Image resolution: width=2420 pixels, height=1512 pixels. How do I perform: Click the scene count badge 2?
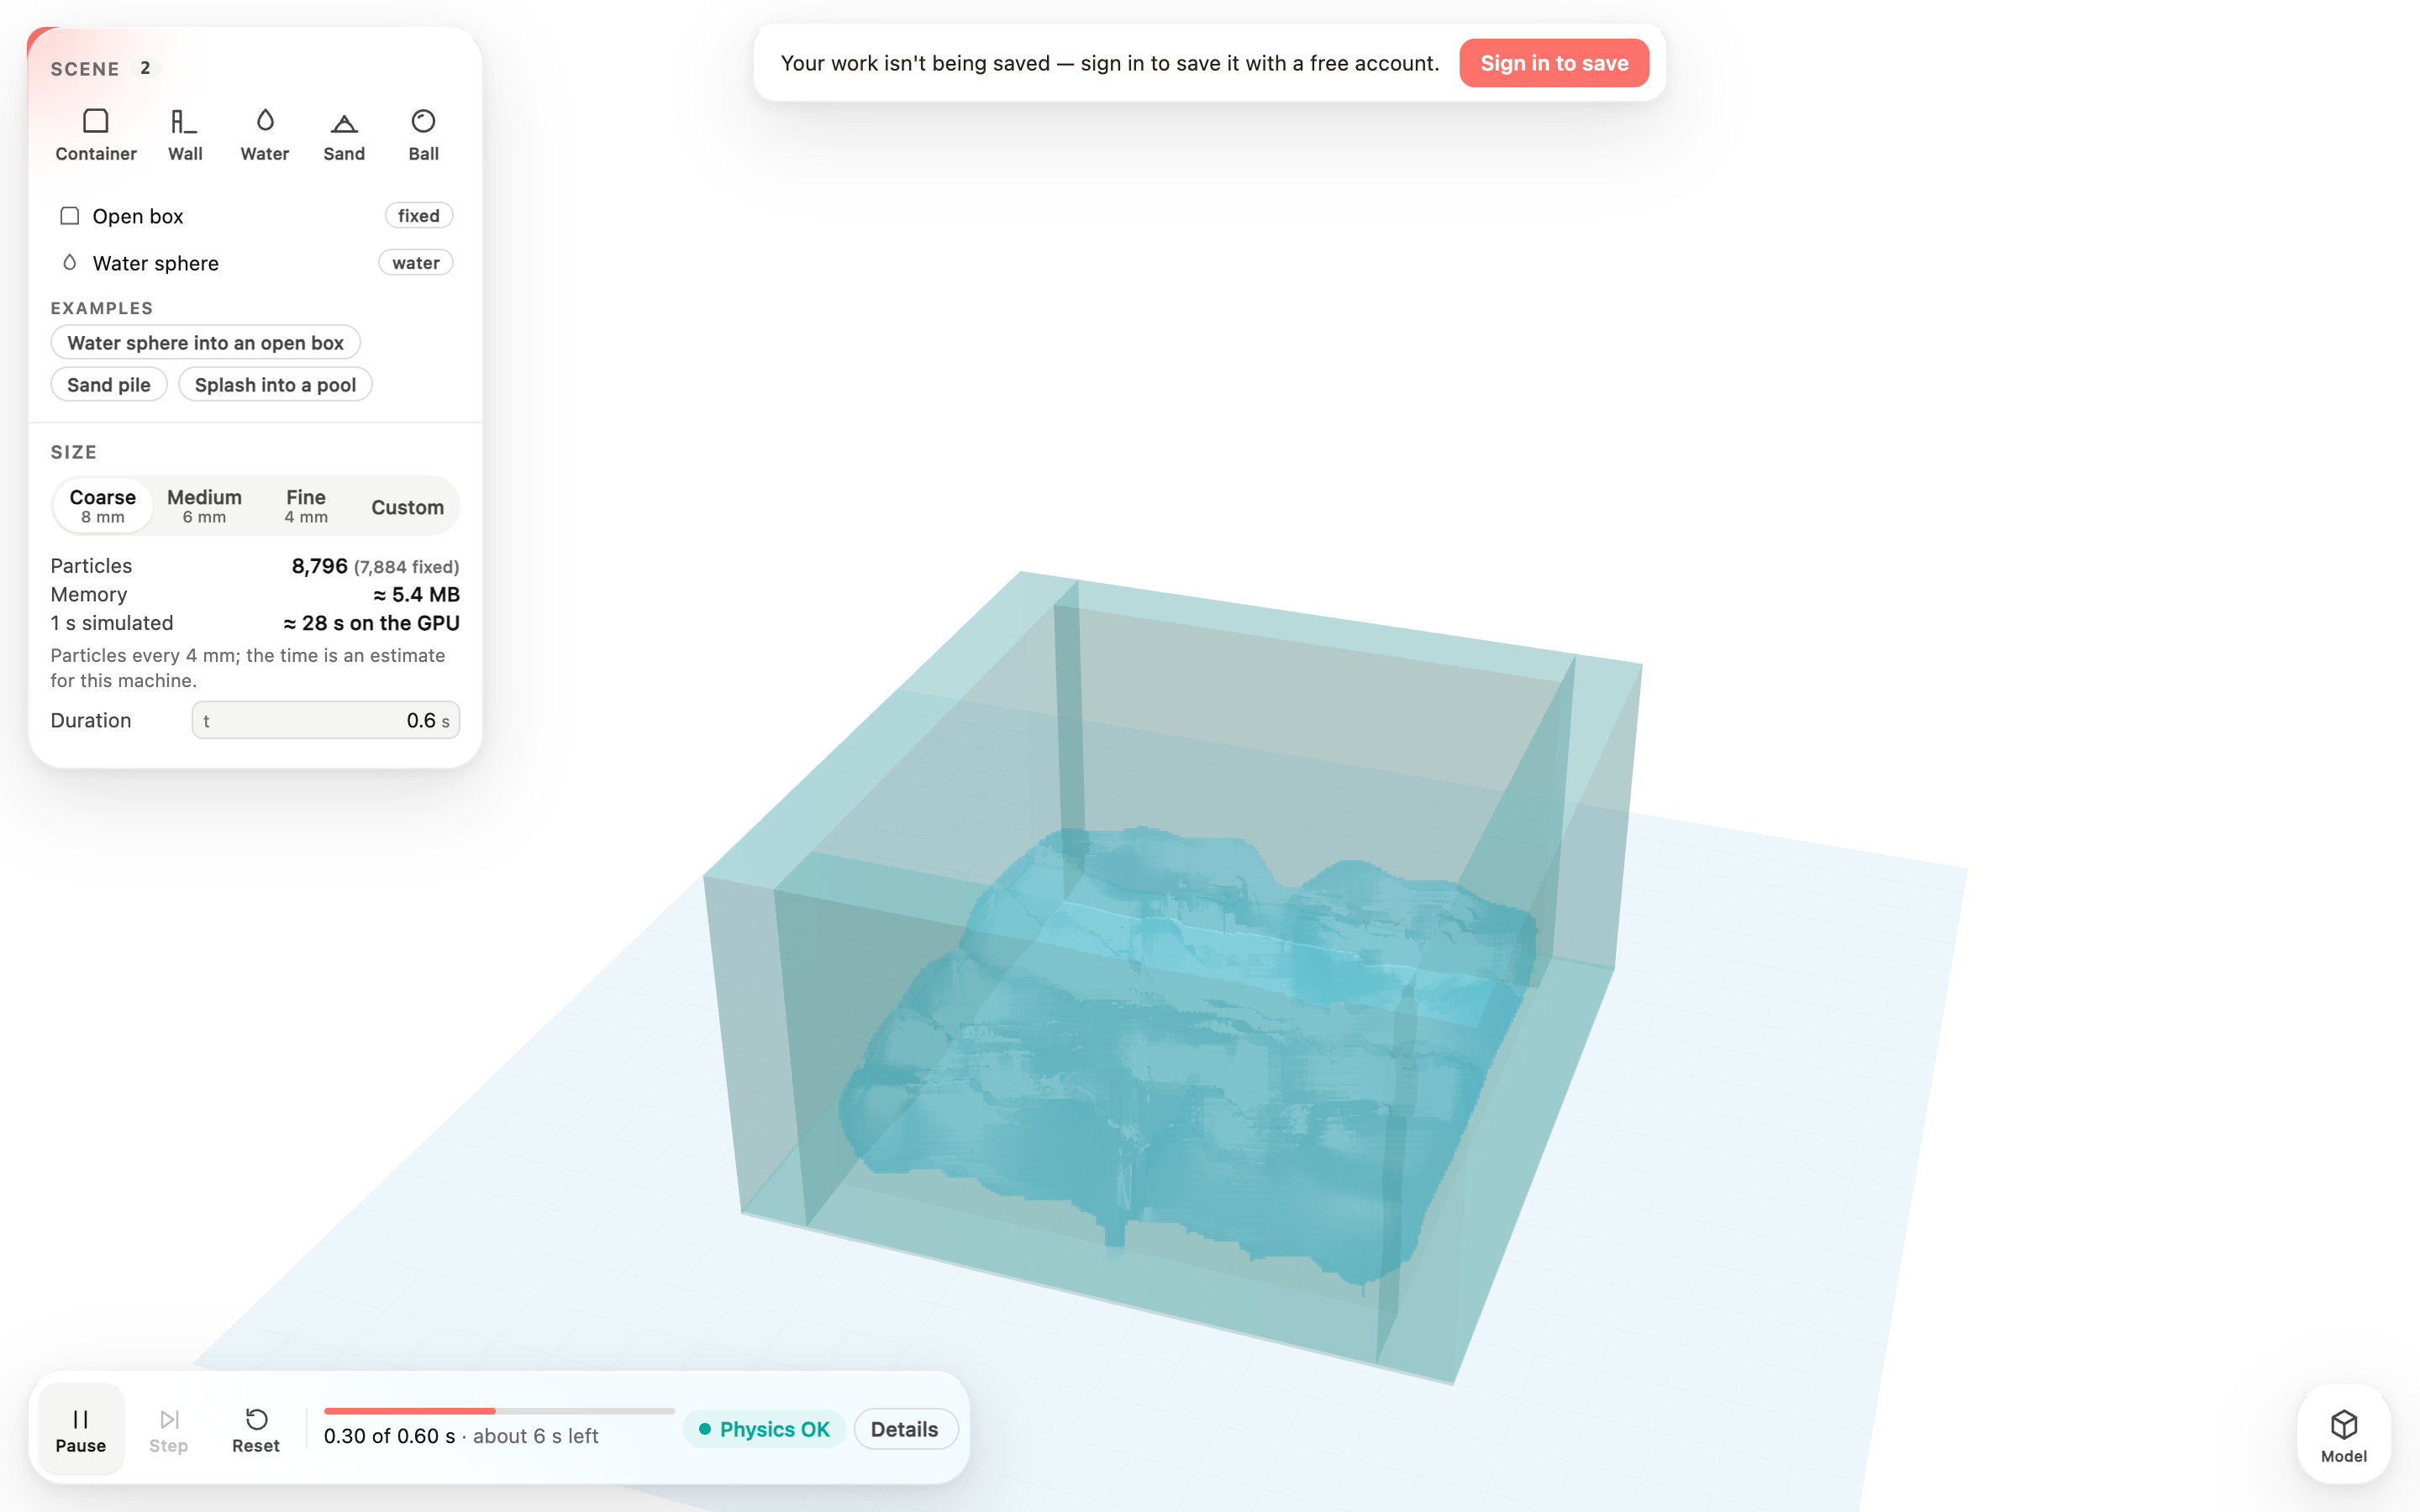(x=146, y=68)
